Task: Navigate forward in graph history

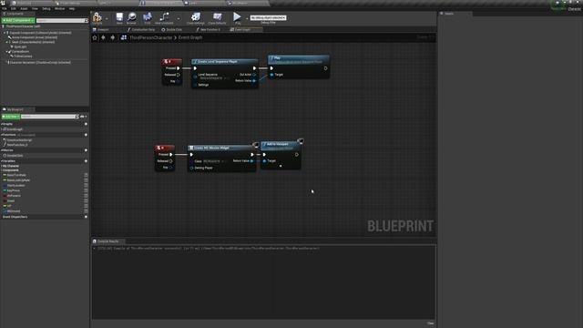Action: click(112, 37)
